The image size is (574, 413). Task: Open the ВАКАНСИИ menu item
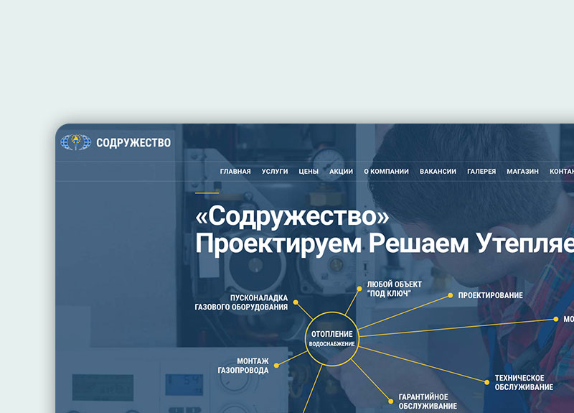point(438,172)
